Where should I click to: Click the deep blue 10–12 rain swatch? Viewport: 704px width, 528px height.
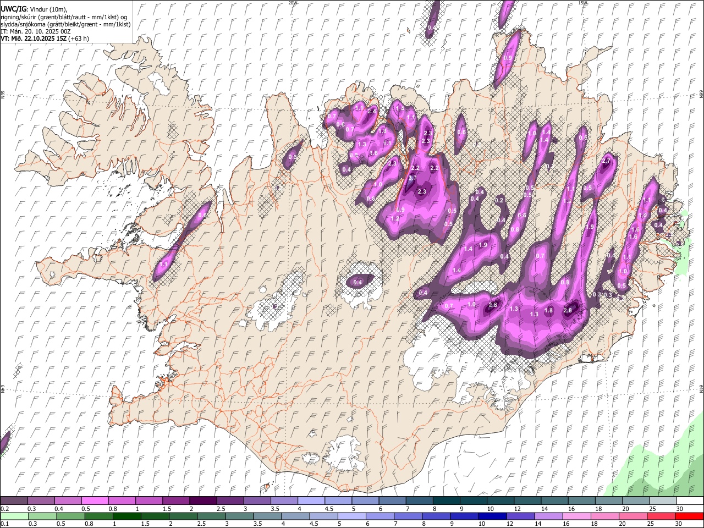491,516
